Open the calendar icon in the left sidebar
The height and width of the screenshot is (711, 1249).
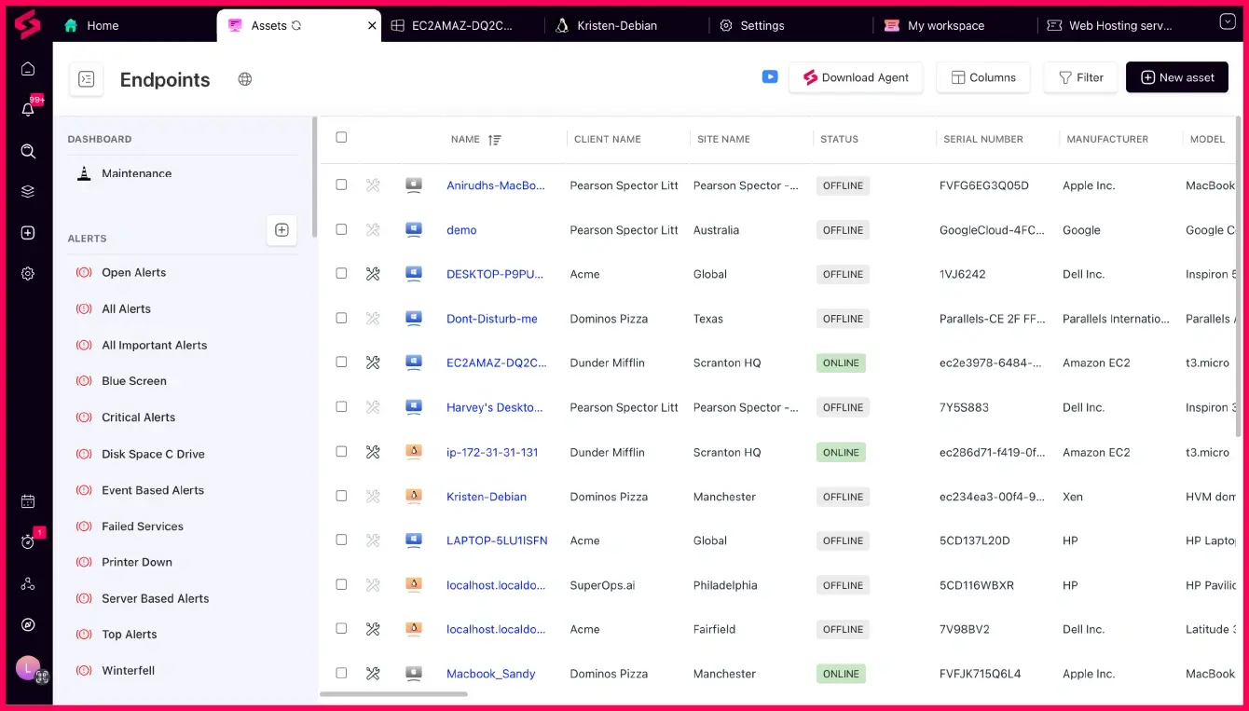tap(28, 501)
